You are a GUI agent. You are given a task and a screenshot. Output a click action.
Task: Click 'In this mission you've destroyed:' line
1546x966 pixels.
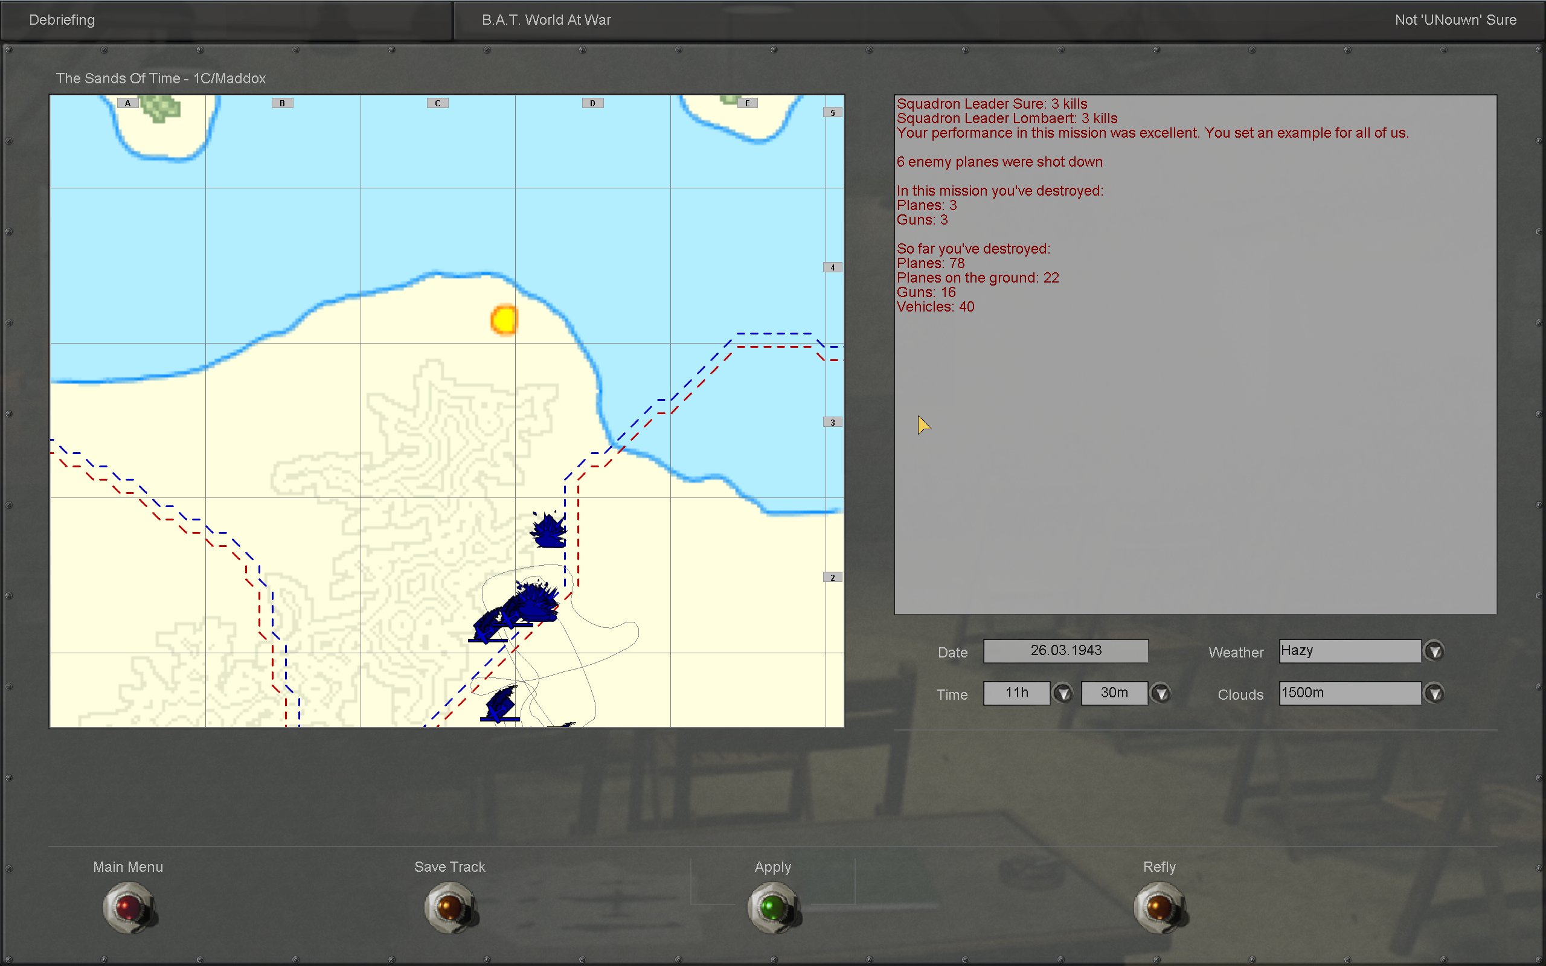pyautogui.click(x=1000, y=190)
